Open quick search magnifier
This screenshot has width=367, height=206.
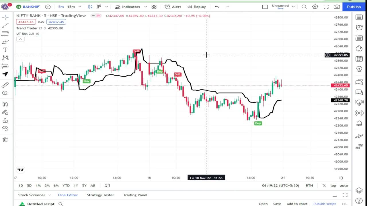coord(304,7)
